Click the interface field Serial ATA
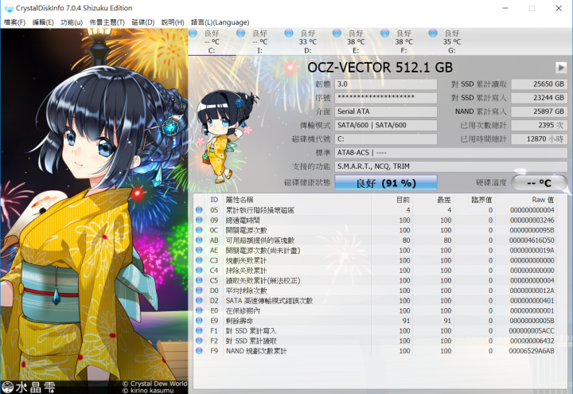Image resolution: width=573 pixels, height=394 pixels. [386, 111]
